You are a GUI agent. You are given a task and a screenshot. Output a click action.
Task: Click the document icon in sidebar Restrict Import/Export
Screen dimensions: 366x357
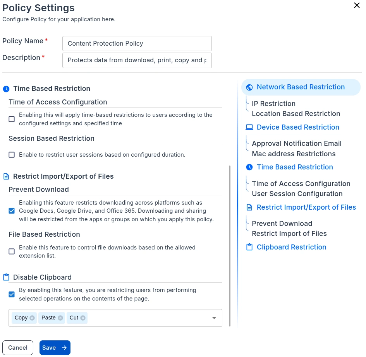[x=249, y=207]
